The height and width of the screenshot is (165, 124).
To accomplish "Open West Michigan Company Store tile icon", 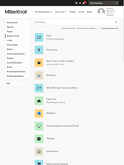I will pos(39,88).
